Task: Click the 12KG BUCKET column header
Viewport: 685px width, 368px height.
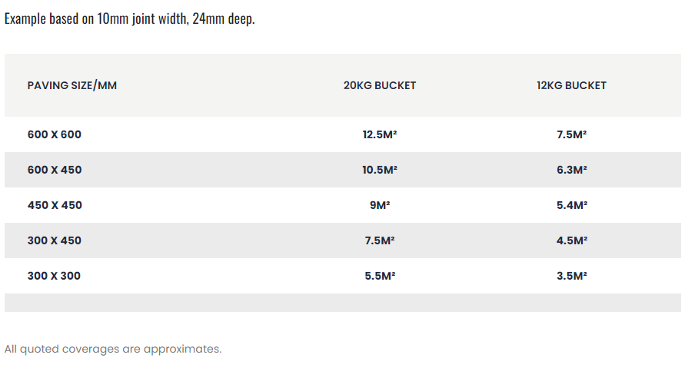Action: (571, 85)
